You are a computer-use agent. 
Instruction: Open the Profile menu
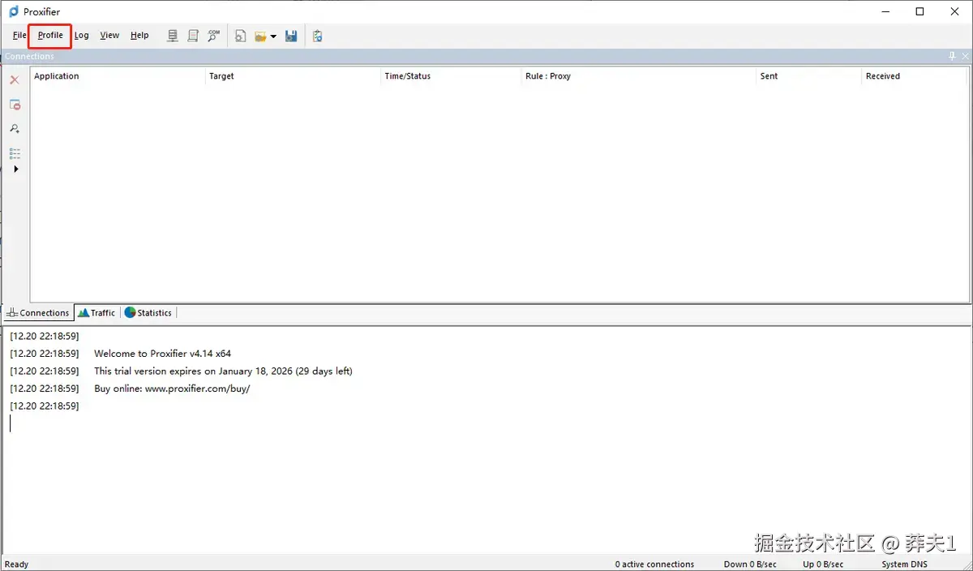click(50, 36)
